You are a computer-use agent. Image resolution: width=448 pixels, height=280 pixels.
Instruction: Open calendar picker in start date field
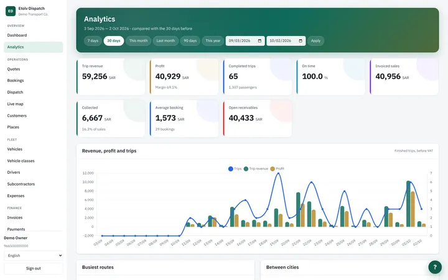click(x=259, y=41)
